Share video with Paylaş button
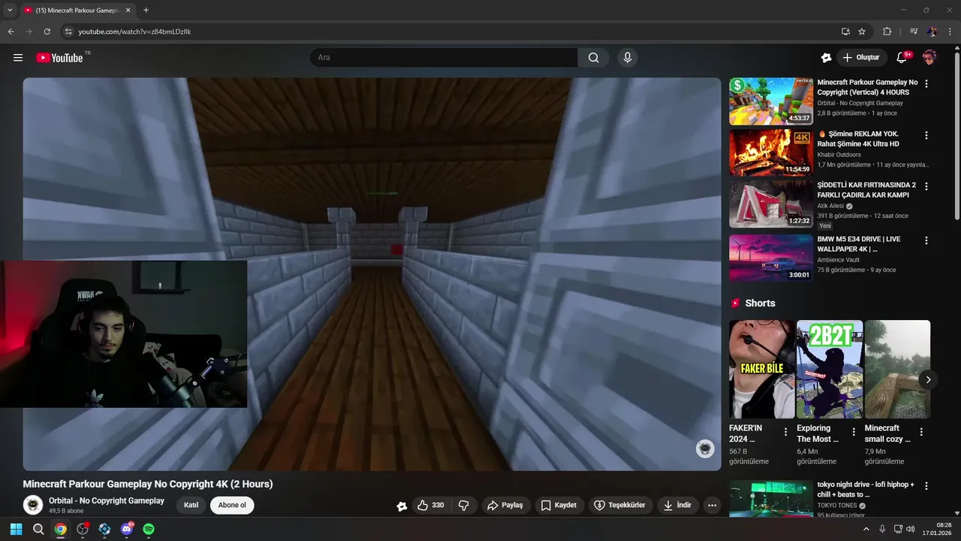This screenshot has height=541, width=961. [x=505, y=506]
